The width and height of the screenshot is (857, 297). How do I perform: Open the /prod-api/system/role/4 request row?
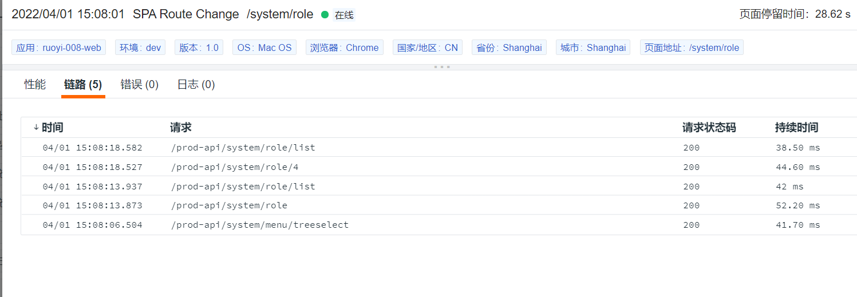point(439,167)
